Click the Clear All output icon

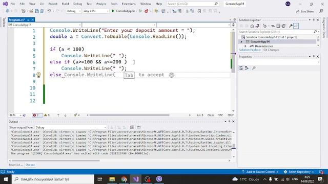[132, 127]
